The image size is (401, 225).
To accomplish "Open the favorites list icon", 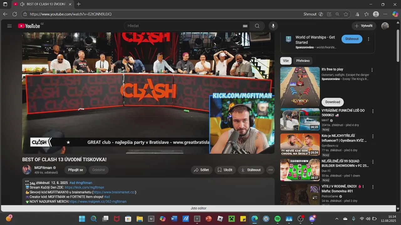I will coord(367,14).
